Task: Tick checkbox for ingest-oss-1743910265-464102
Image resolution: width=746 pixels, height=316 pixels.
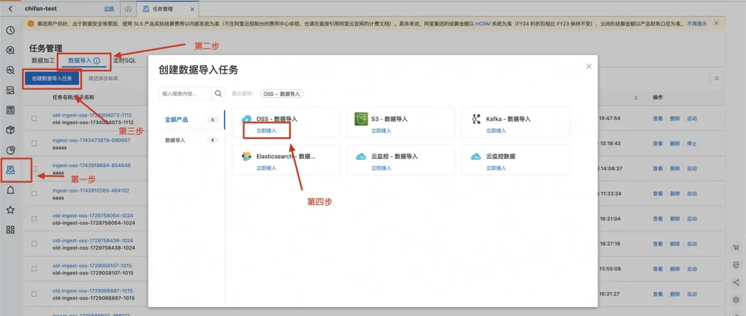Action: pos(35,193)
